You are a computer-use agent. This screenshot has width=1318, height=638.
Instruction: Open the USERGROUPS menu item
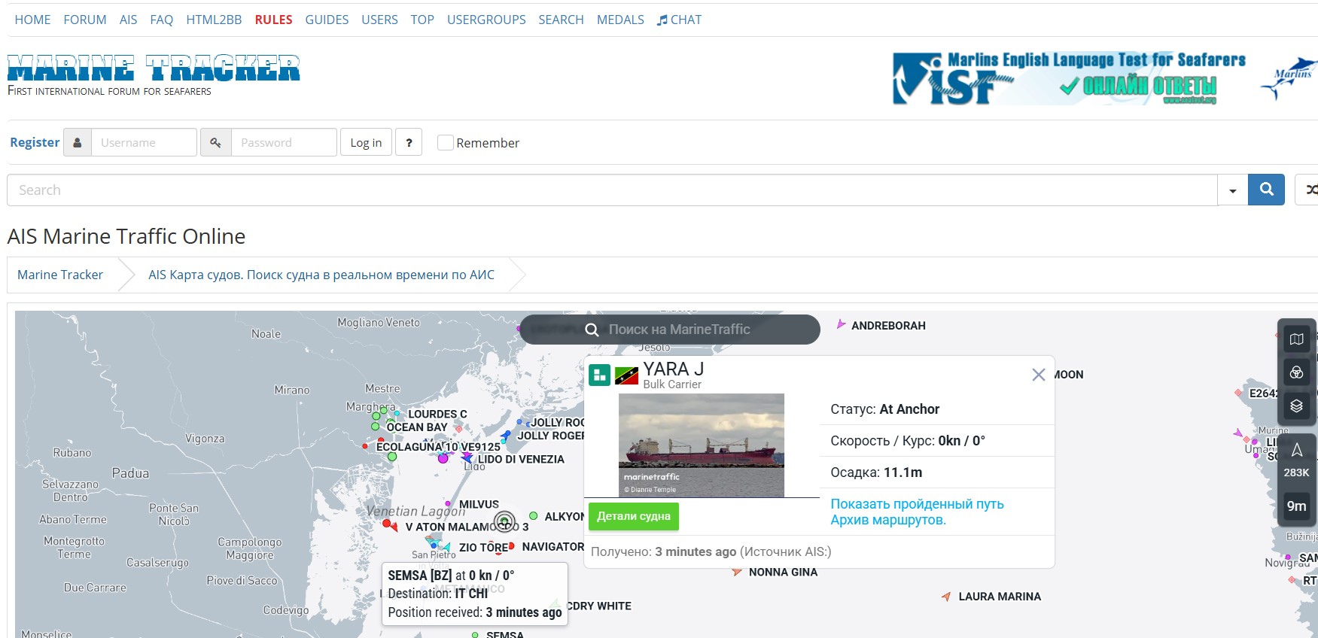486,20
